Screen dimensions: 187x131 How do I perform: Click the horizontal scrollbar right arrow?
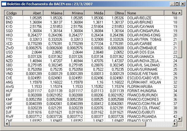175,124
